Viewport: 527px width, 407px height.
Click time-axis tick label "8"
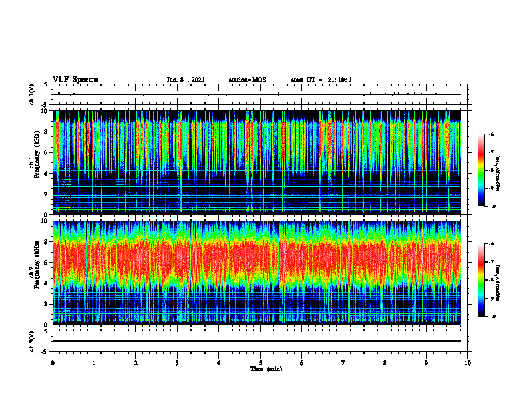tap(385, 363)
